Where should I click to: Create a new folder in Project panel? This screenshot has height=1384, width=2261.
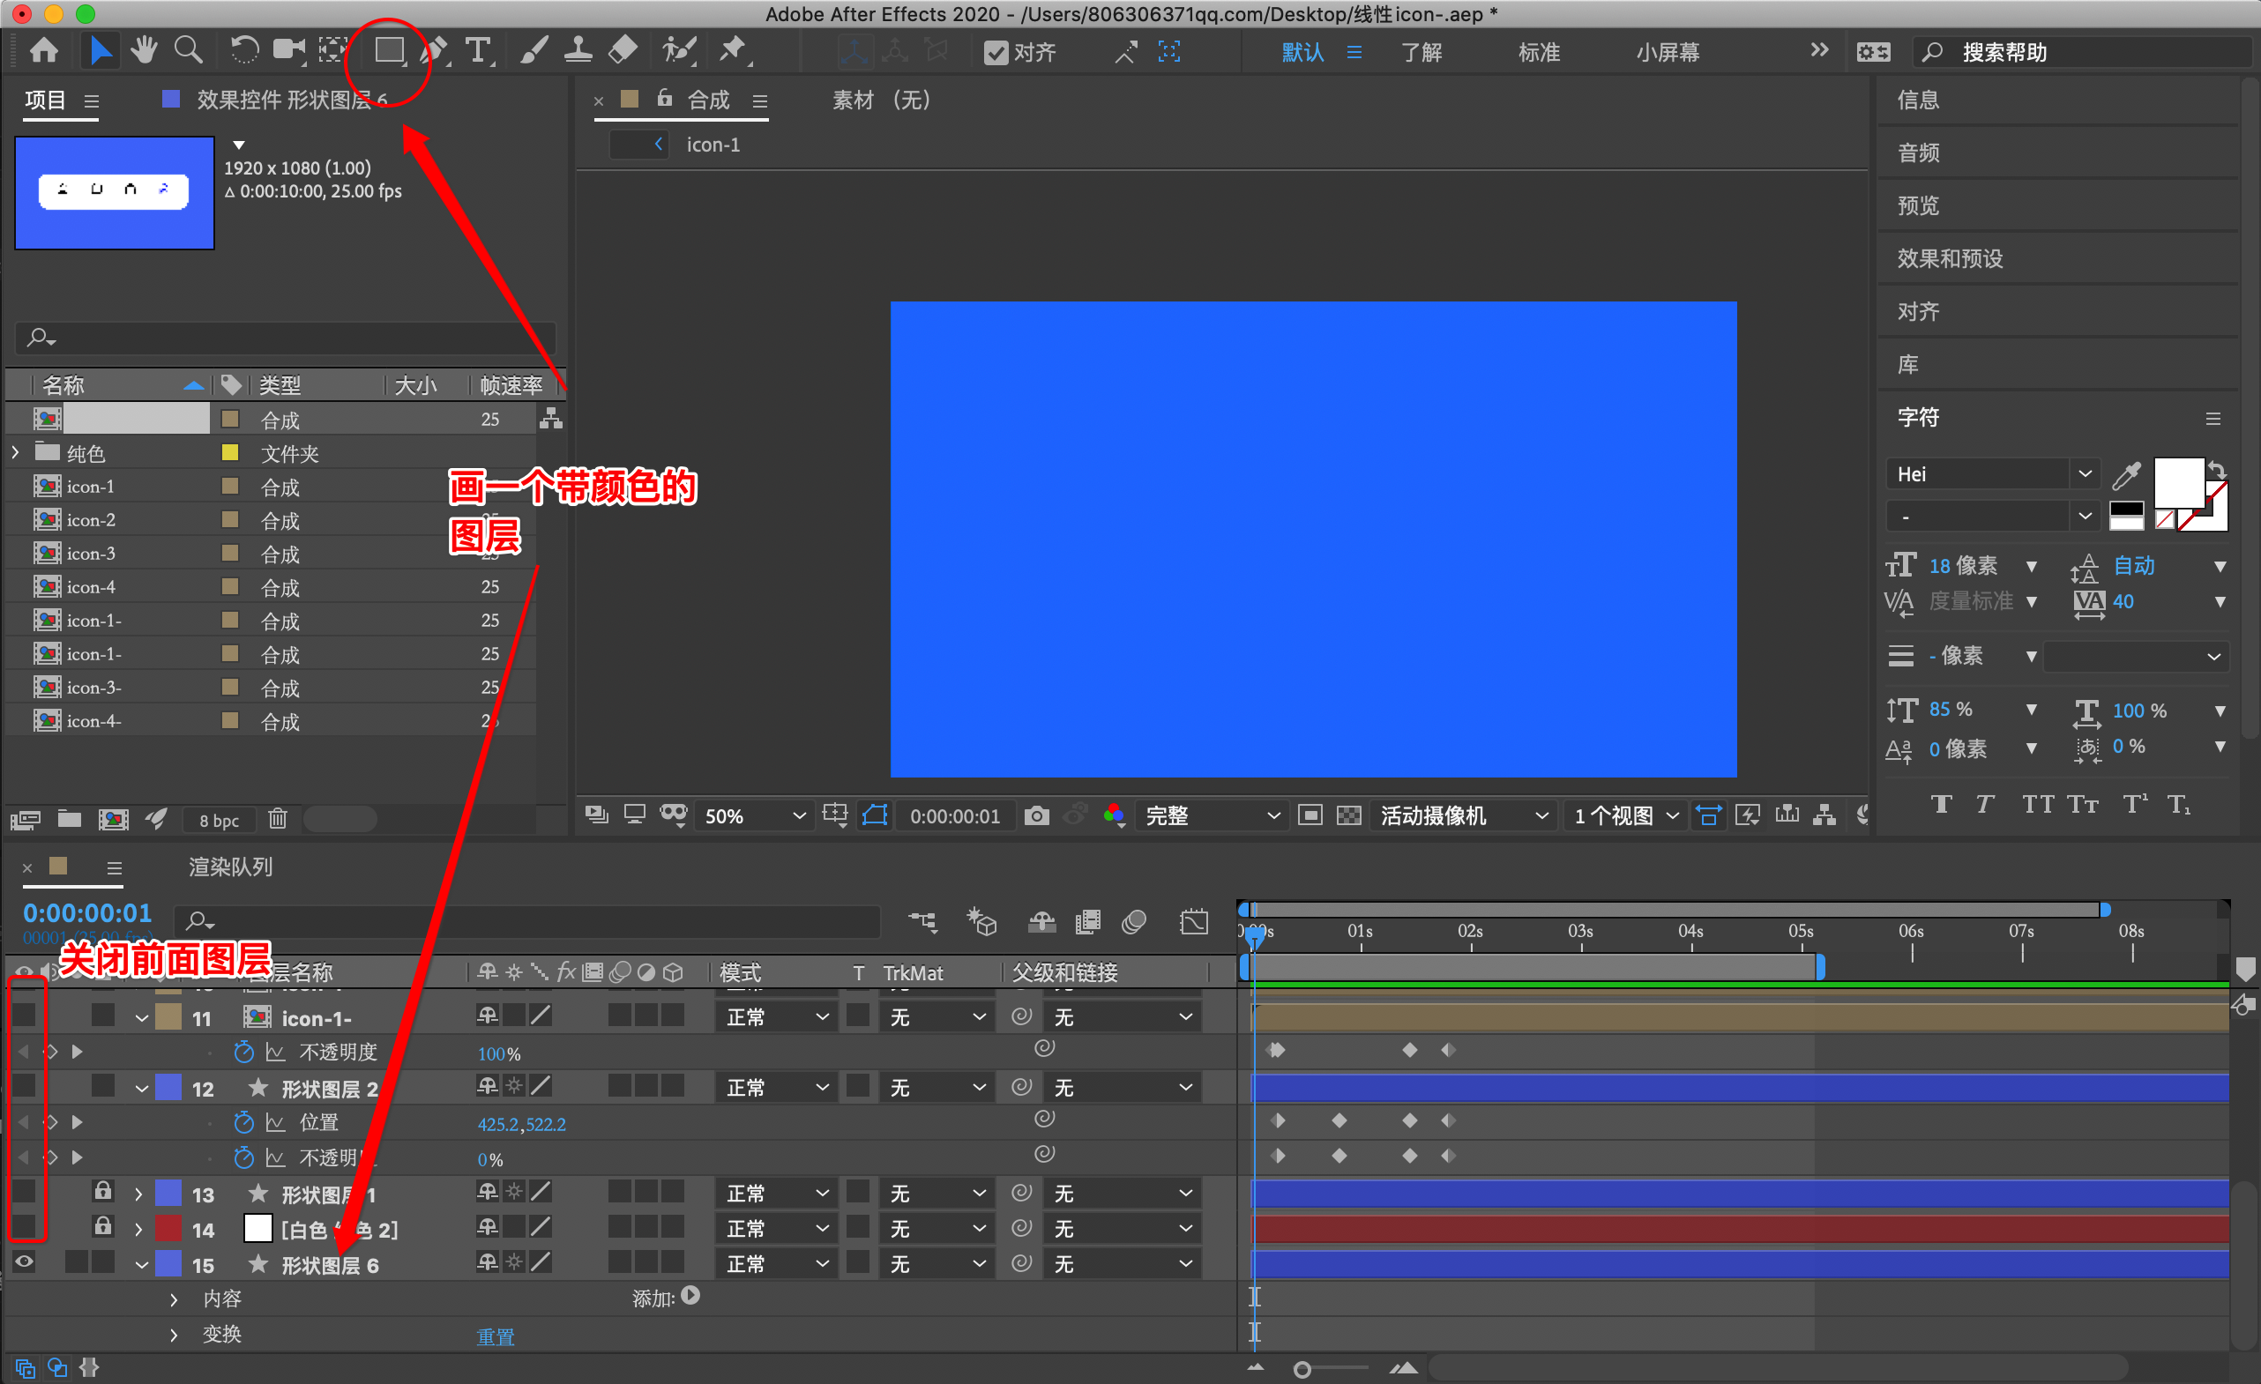pos(70,818)
